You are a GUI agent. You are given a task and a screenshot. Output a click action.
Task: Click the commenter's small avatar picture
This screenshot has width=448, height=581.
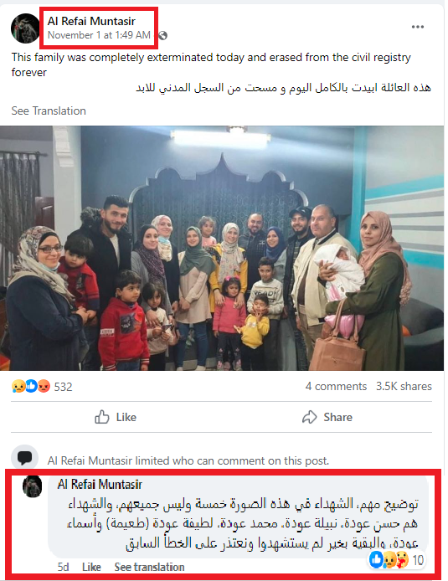pos(32,486)
